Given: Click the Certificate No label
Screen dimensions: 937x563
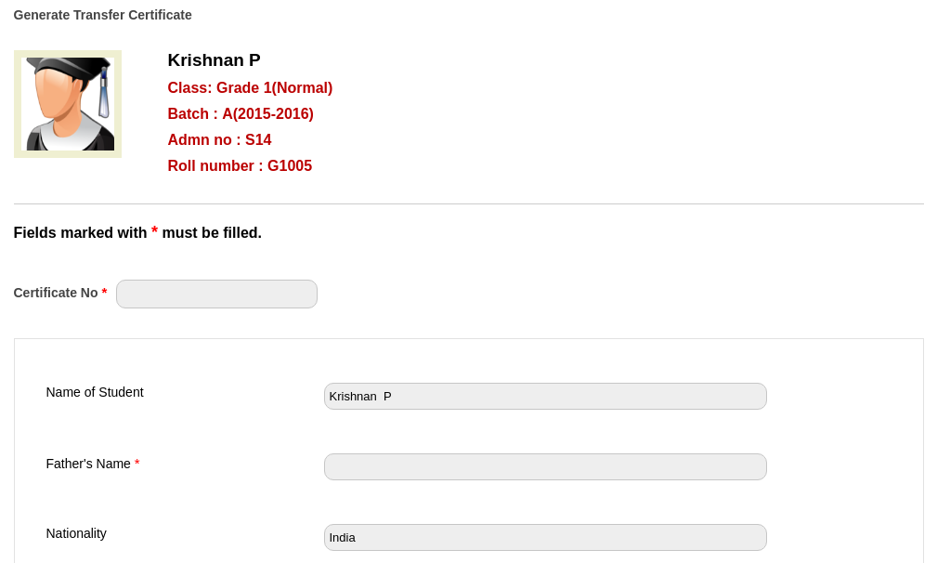Looking at the screenshot, I should tap(56, 293).
